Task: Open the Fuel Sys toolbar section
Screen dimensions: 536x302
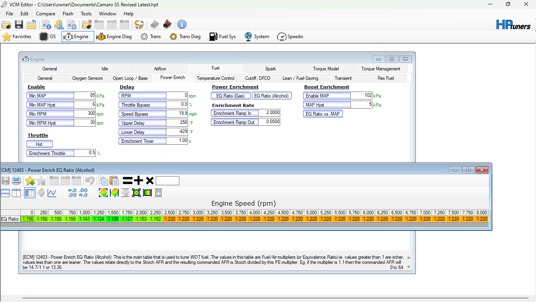Action: click(x=222, y=37)
